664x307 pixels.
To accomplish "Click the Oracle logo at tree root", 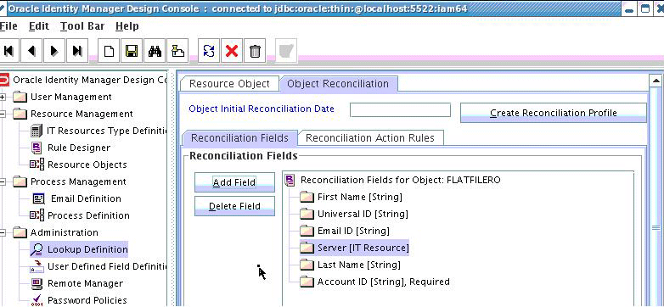I will [x=4, y=80].
